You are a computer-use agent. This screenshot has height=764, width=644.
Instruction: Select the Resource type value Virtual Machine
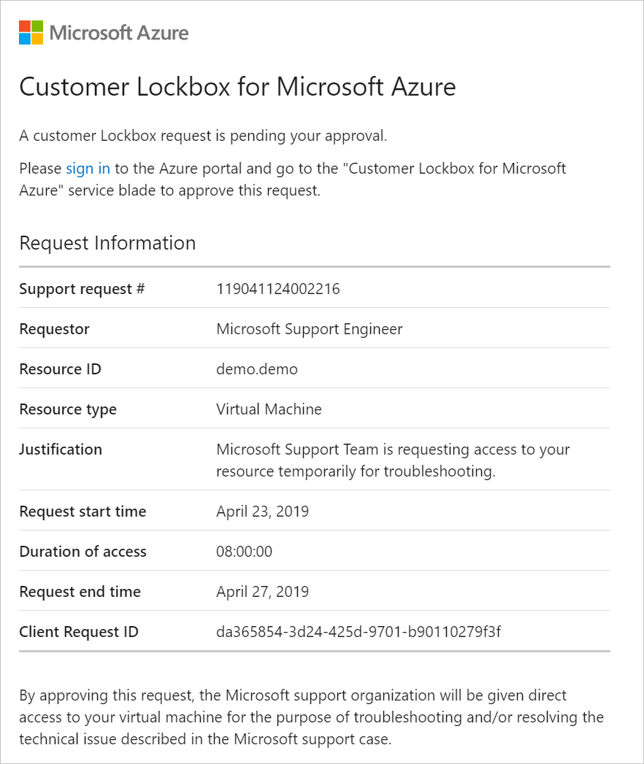tap(269, 409)
